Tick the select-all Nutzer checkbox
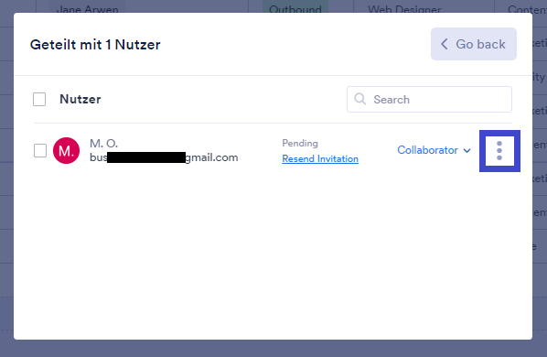Image resolution: width=547 pixels, height=357 pixels. pos(39,99)
